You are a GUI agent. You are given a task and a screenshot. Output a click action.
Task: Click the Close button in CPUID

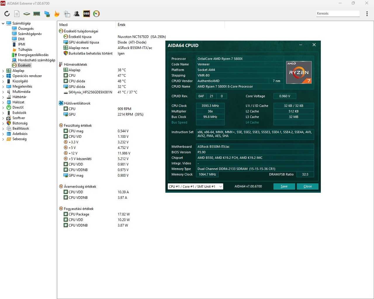click(x=307, y=187)
